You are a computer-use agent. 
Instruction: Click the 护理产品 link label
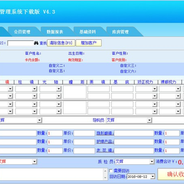pos(105,142)
